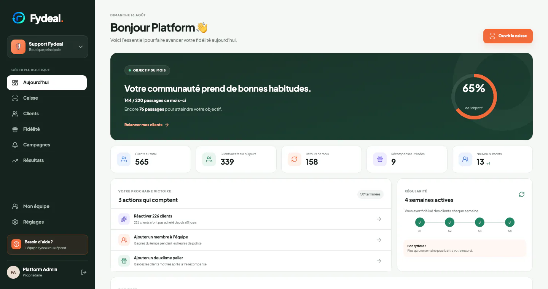Click the S3 week checkmark
Screen dimensions: 548x289
(x=479, y=222)
